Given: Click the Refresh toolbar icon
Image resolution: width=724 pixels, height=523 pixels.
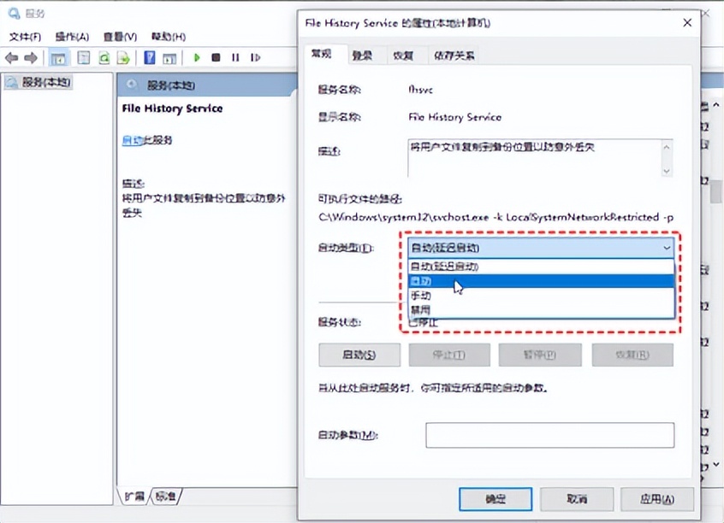Looking at the screenshot, I should click(104, 57).
